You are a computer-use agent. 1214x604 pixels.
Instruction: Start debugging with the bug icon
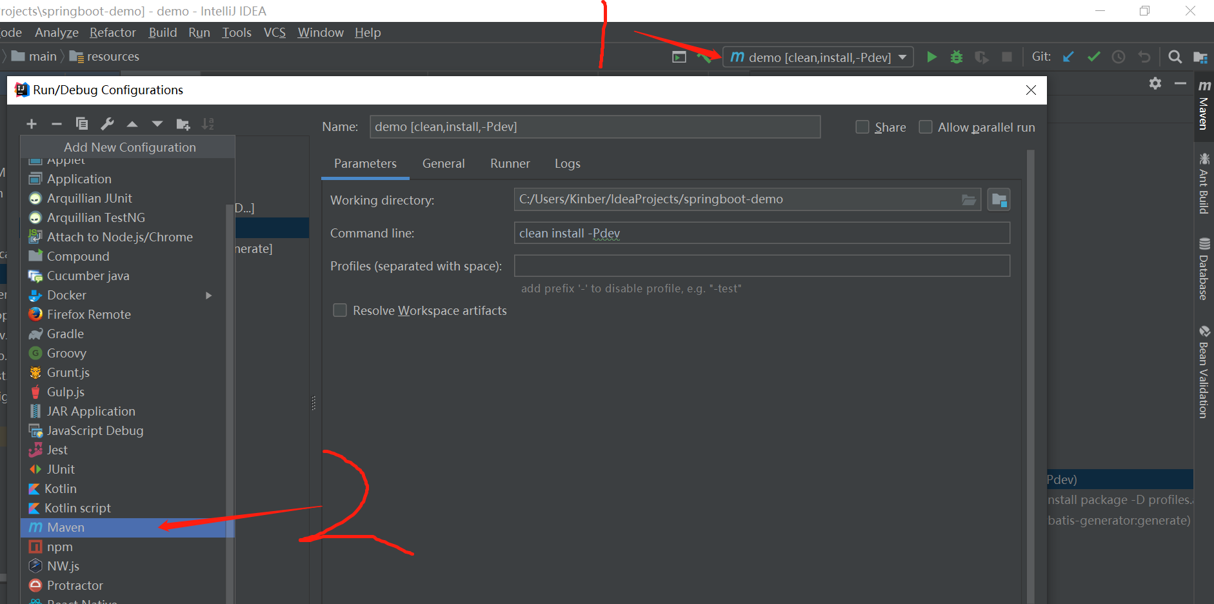(956, 57)
